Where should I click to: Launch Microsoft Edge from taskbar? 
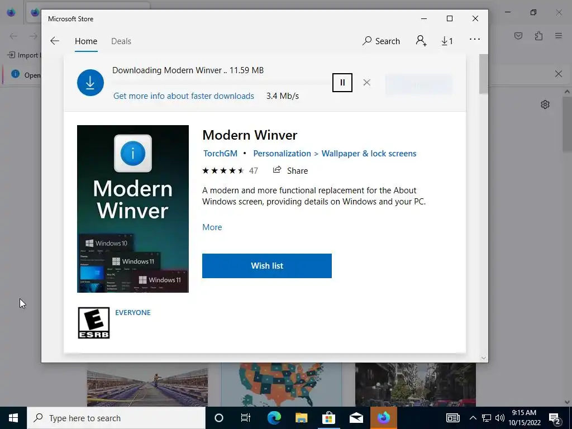274,418
